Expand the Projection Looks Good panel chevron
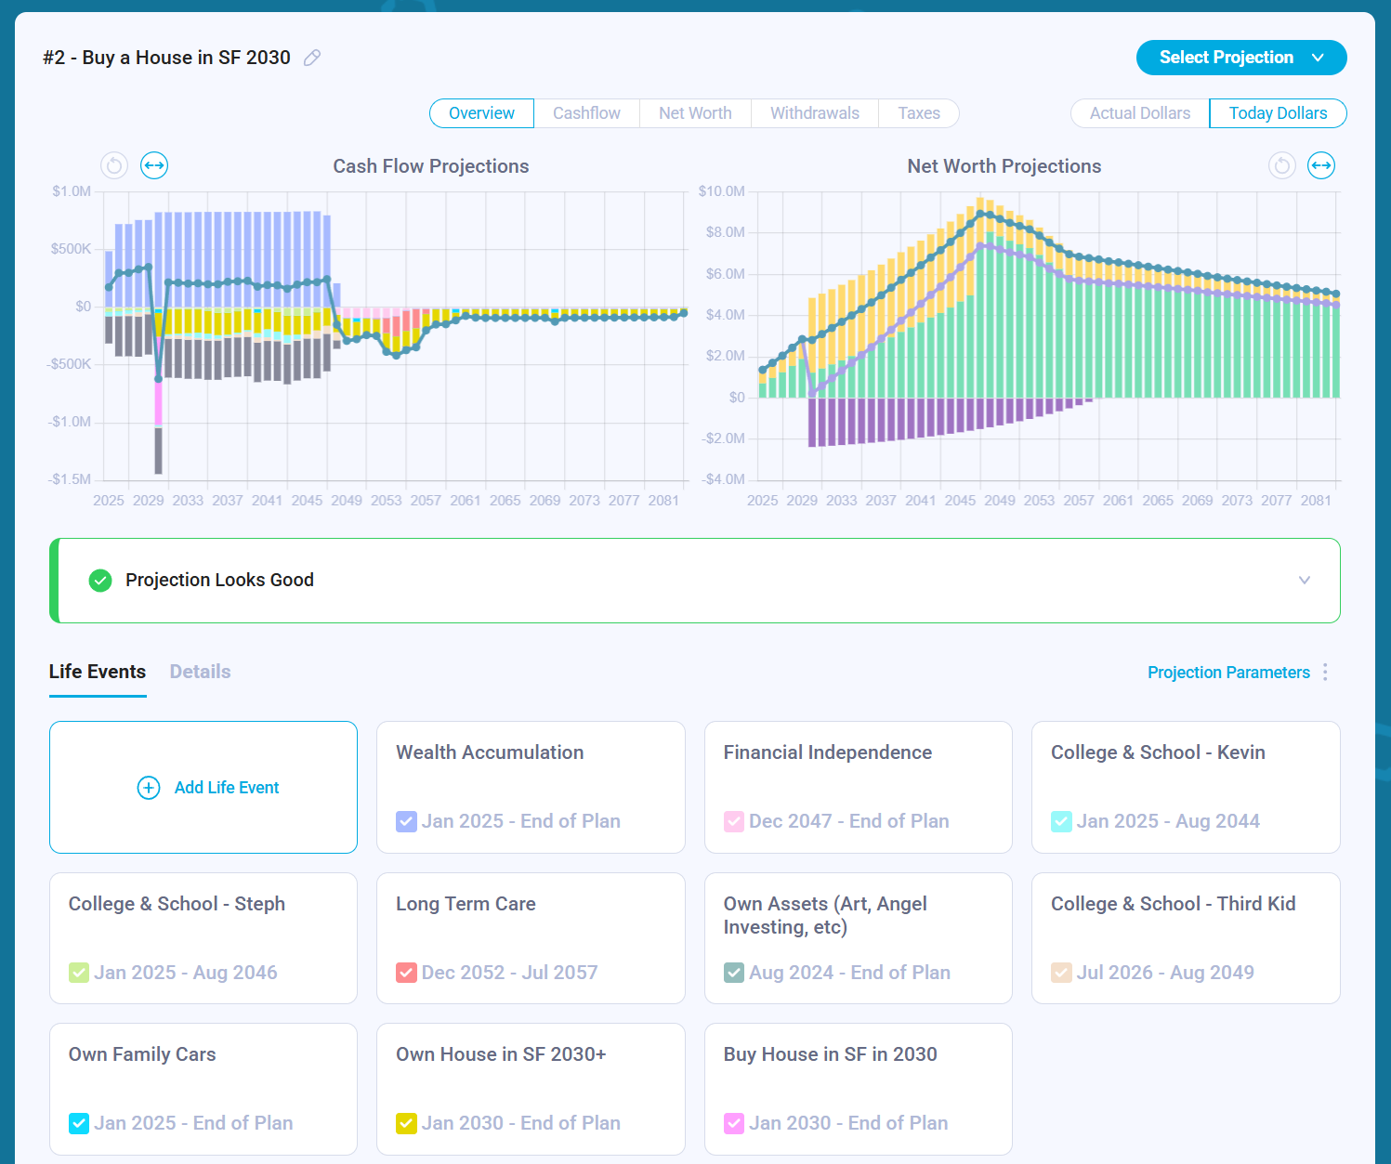The image size is (1391, 1164). 1305,581
